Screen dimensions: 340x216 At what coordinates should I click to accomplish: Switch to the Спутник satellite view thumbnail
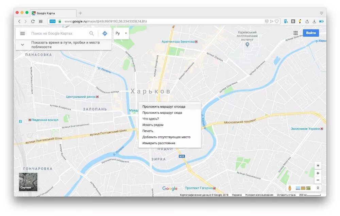tap(28, 182)
